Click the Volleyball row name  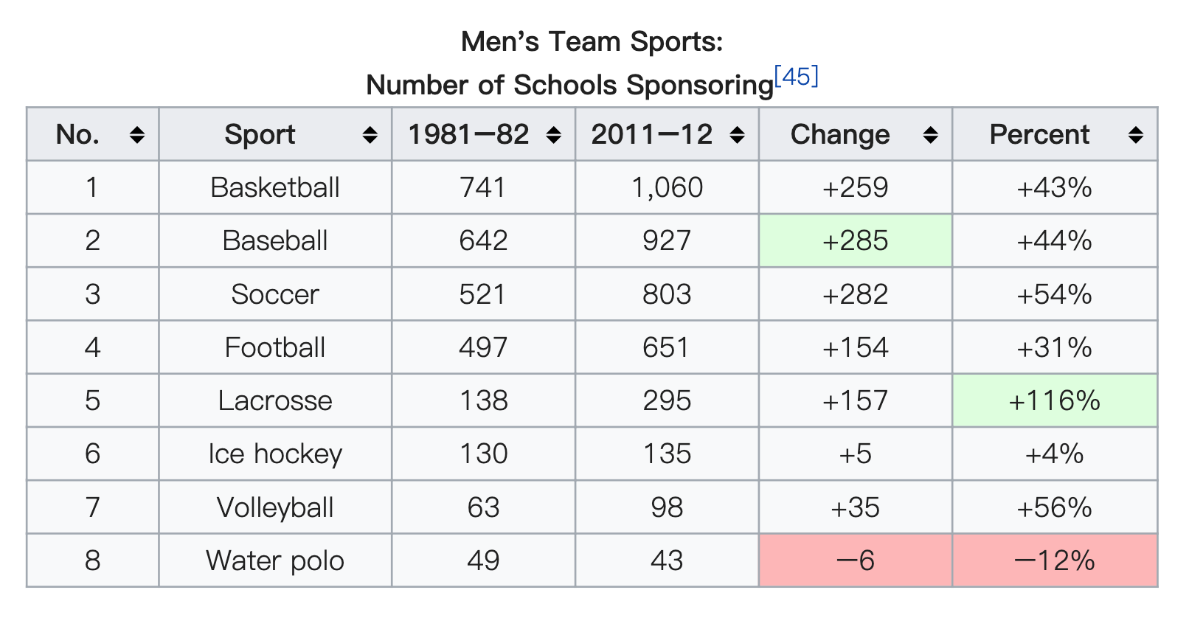[275, 507]
